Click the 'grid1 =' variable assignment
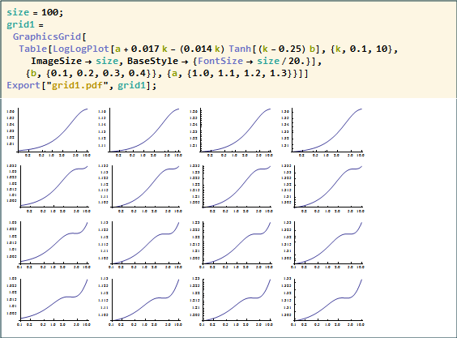Image resolution: width=457 pixels, height=338 pixels. pyautogui.click(x=25, y=24)
